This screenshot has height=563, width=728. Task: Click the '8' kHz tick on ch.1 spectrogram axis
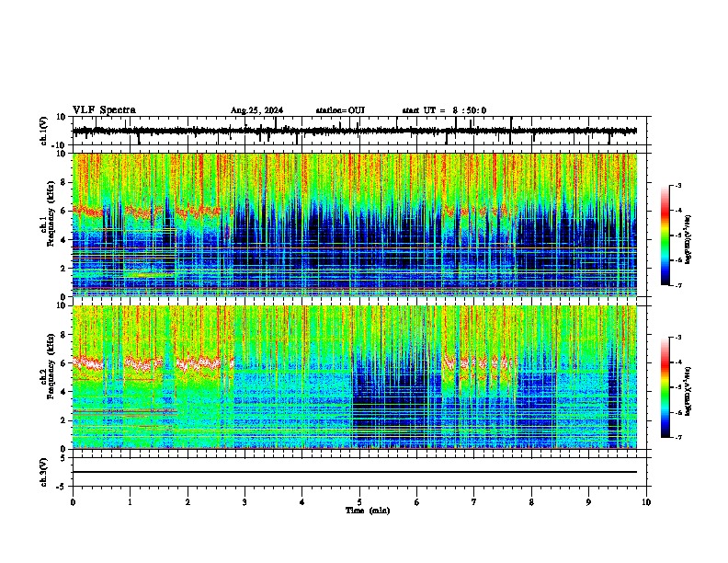[x=65, y=182]
